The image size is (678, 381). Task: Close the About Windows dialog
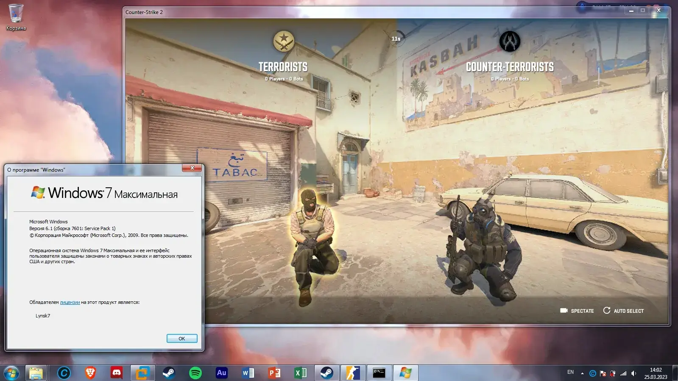pos(192,168)
